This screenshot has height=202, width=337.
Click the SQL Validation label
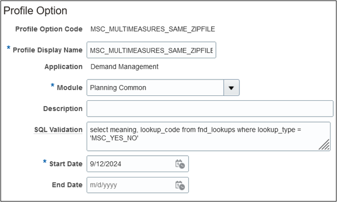click(x=58, y=130)
